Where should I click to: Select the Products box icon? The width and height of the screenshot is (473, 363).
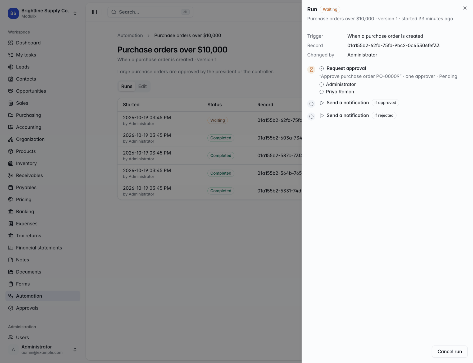click(11, 151)
